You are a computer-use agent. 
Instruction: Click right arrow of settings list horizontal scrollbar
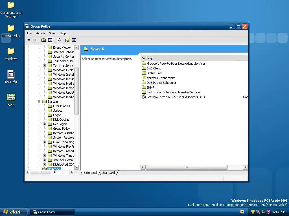[245, 167]
